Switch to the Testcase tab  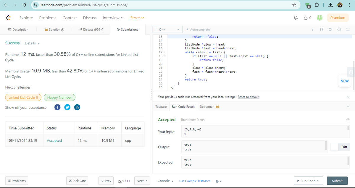click(x=161, y=106)
